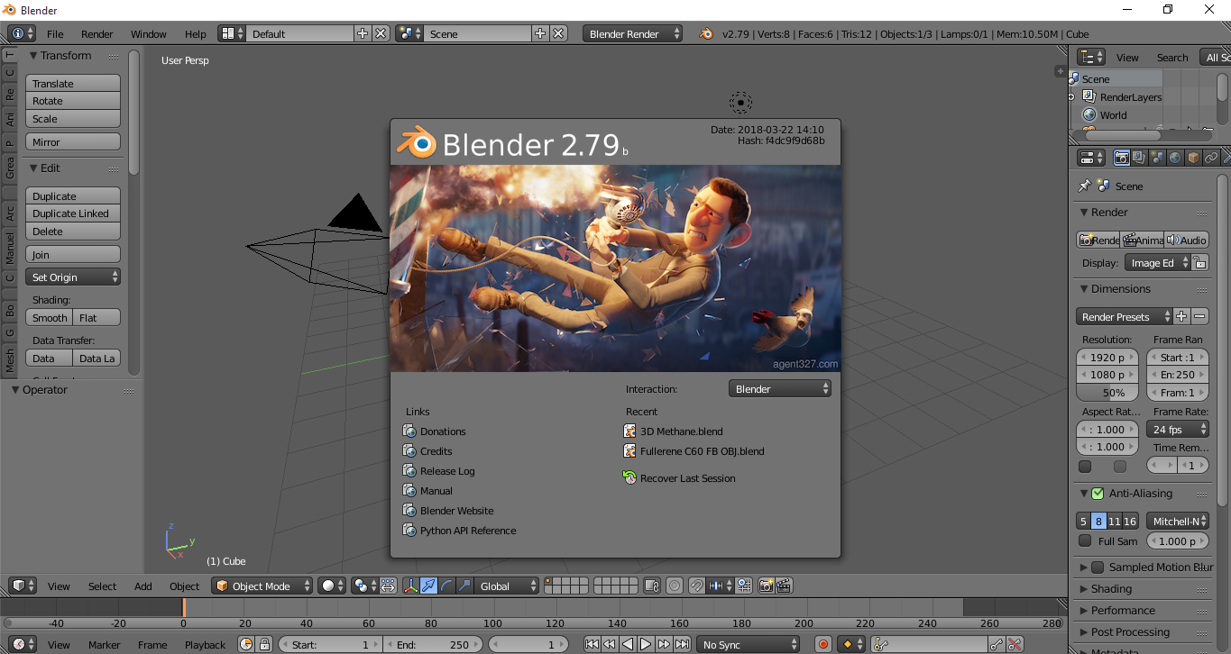Open the Global transform orientation dropdown

pyautogui.click(x=508, y=586)
